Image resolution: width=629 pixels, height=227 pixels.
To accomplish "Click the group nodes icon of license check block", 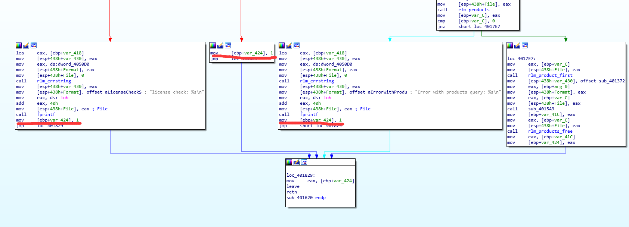I will click(34, 45).
